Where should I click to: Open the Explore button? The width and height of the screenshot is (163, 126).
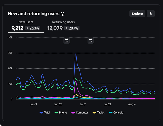click(137, 14)
